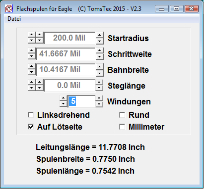Click the TomsTec app icon in title bar

pos(9,8)
